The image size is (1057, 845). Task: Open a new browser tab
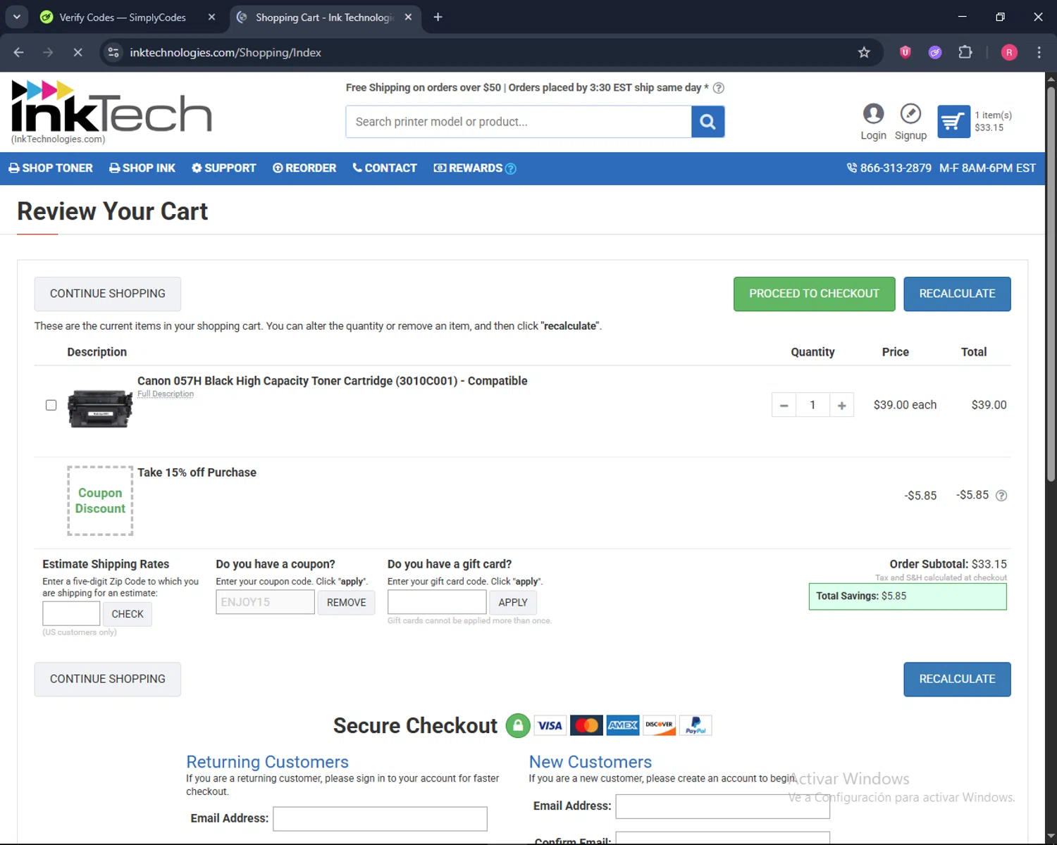[x=438, y=17]
